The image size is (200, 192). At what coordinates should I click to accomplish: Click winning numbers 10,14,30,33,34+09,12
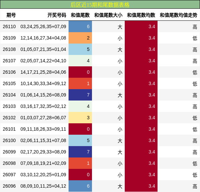click(x=43, y=83)
